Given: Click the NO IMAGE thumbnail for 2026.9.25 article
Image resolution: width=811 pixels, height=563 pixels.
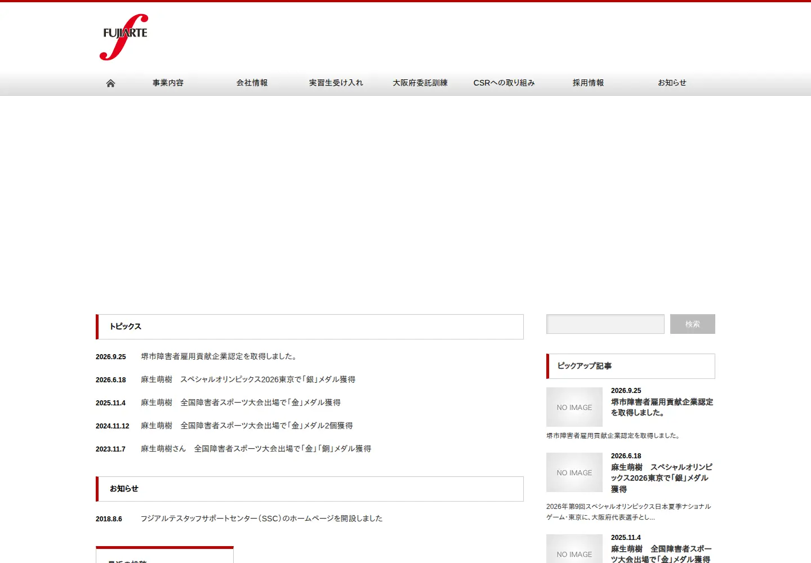Looking at the screenshot, I should [x=574, y=407].
